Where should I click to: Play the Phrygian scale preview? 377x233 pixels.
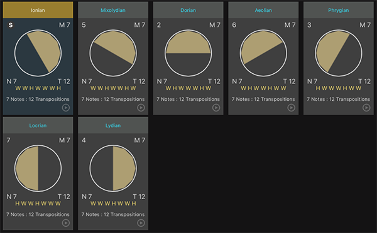[x=366, y=108]
